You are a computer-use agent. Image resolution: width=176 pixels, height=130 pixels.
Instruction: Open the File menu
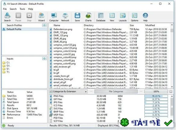[5, 9]
